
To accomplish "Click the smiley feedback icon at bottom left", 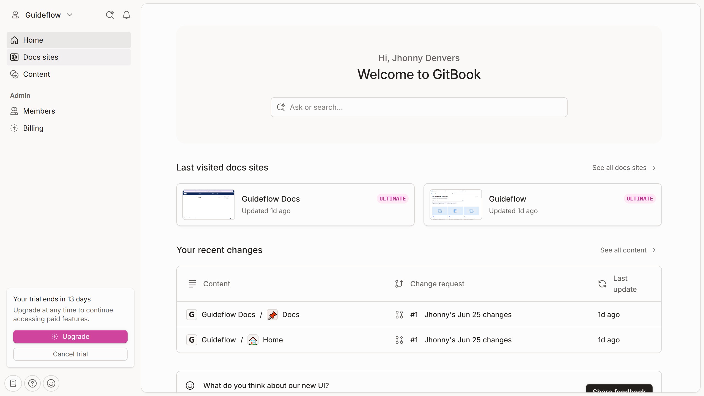I will [x=51, y=383].
